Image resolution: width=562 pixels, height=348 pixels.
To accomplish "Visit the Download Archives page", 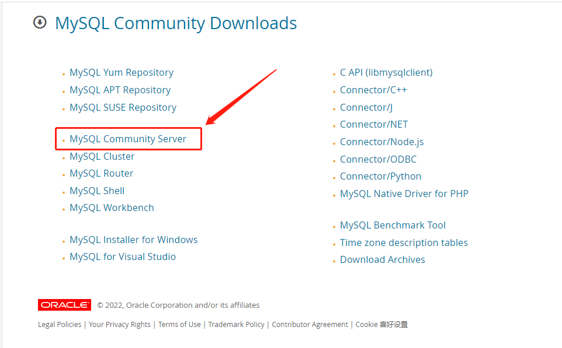I will [383, 259].
